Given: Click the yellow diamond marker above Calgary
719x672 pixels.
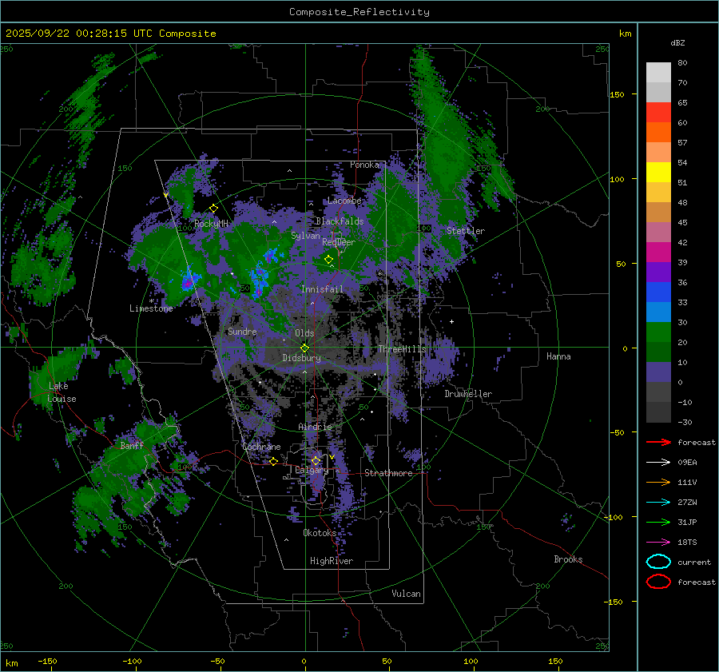Looking at the screenshot, I should 316,461.
